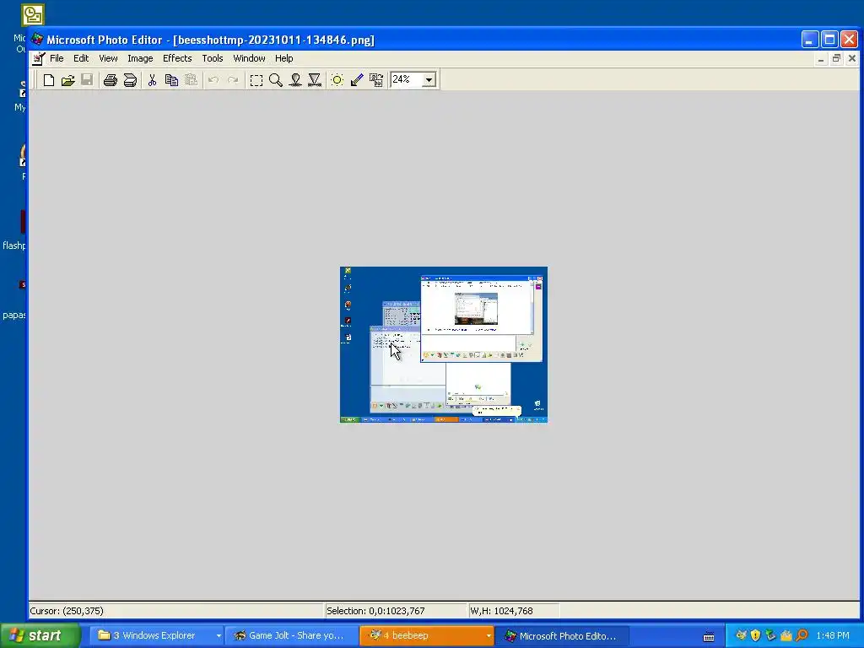864x648 pixels.
Task: Click the Safely Remove Hardware tray icon
Action: 770,635
